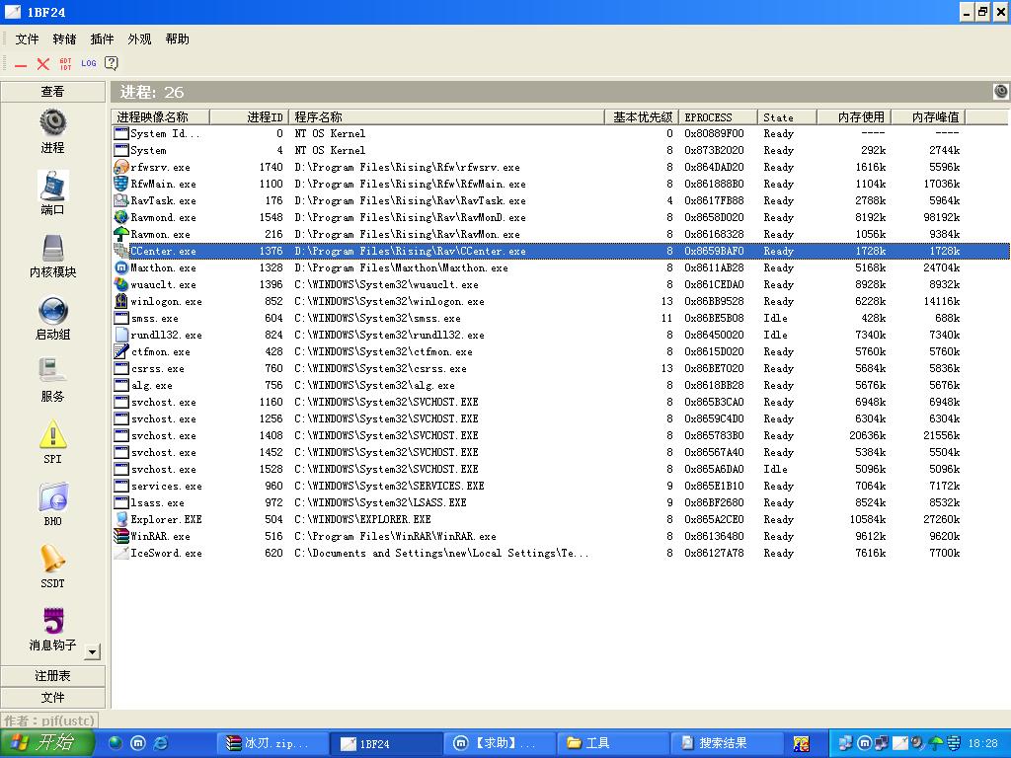
Task: Click the Maxthon.exe process icon
Action: click(x=120, y=267)
